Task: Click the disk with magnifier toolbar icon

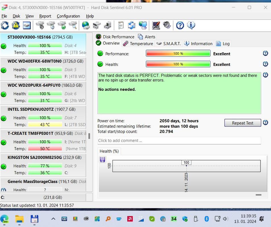Action: 73,25
